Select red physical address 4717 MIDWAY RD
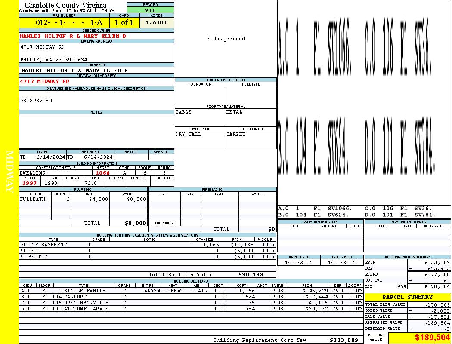Screen dimensions: 452x344 click(44, 81)
